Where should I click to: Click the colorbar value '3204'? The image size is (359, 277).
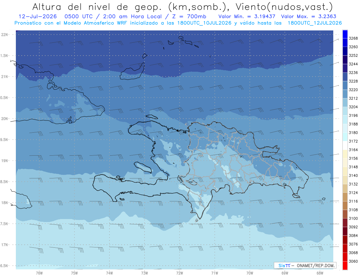click(x=353, y=107)
